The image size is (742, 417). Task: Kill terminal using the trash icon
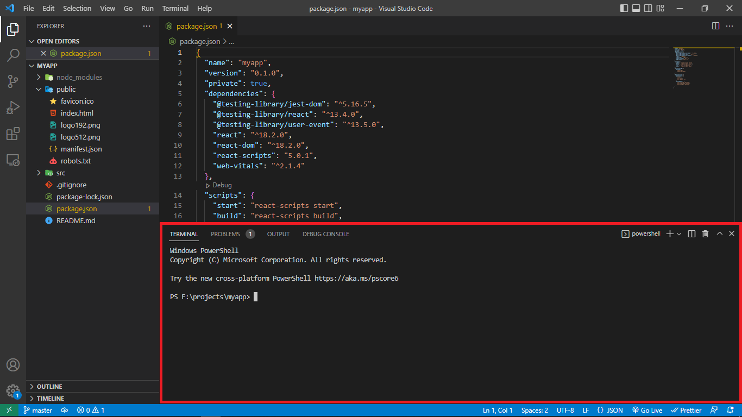tap(705, 233)
